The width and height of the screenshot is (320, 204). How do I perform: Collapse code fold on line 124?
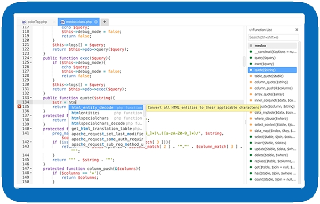(x=31, y=58)
